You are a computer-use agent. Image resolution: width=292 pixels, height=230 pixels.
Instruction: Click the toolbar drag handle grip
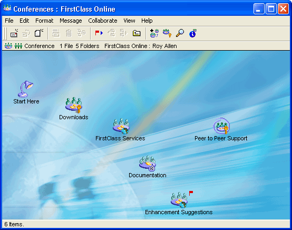point(5,33)
